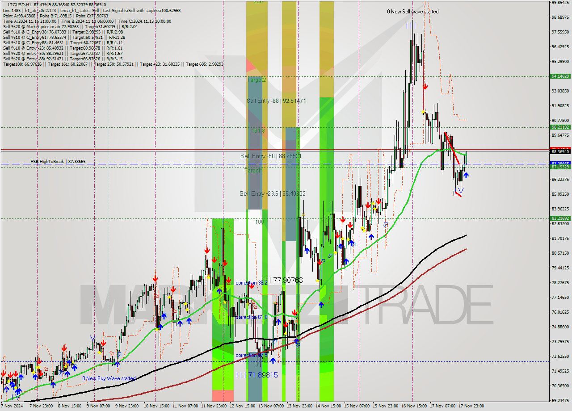Click the '161.8' fibonacci level label

(x=258, y=131)
